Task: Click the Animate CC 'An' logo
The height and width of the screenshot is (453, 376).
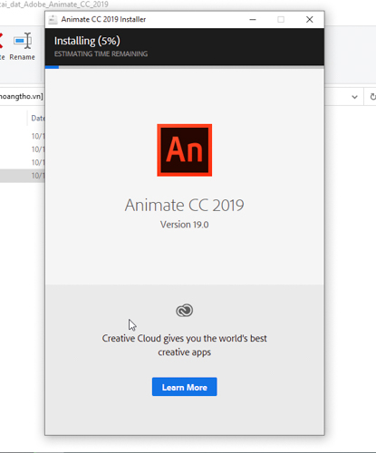Action: [184, 150]
